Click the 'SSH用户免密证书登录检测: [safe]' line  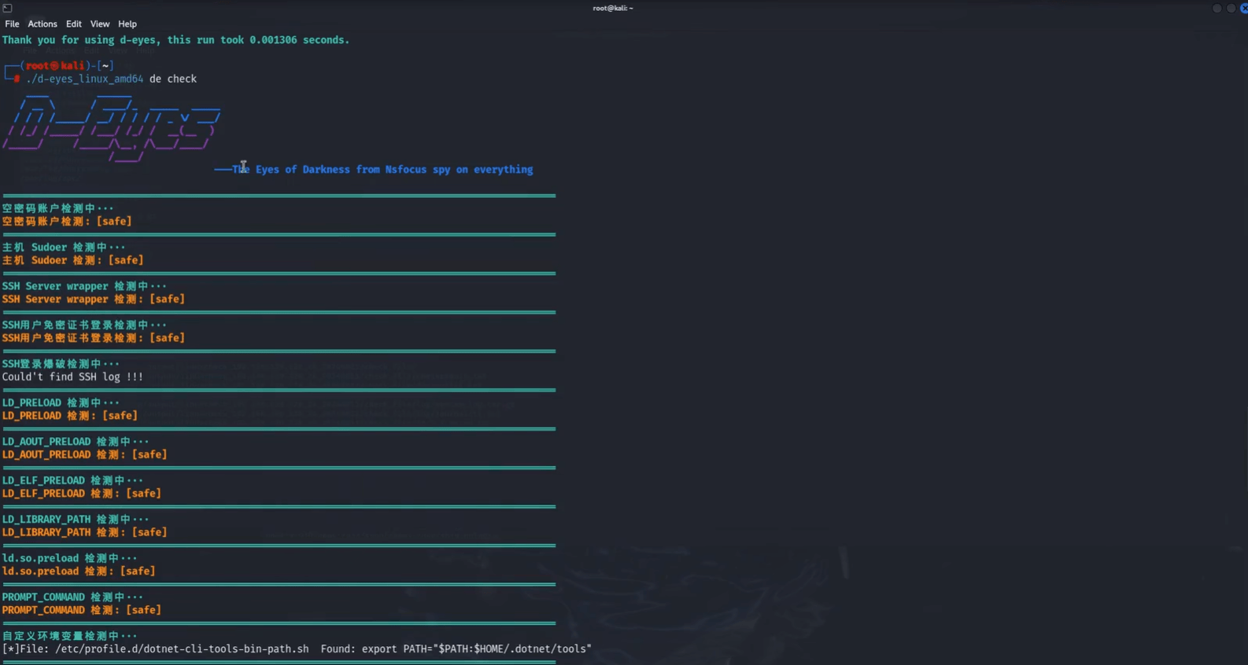93,338
